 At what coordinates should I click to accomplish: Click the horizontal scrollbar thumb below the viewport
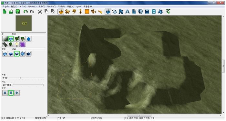tap(139, 115)
